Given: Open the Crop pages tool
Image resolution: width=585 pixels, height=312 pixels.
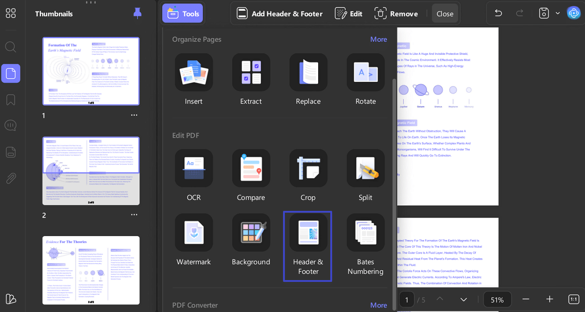Looking at the screenshot, I should pos(308,169).
